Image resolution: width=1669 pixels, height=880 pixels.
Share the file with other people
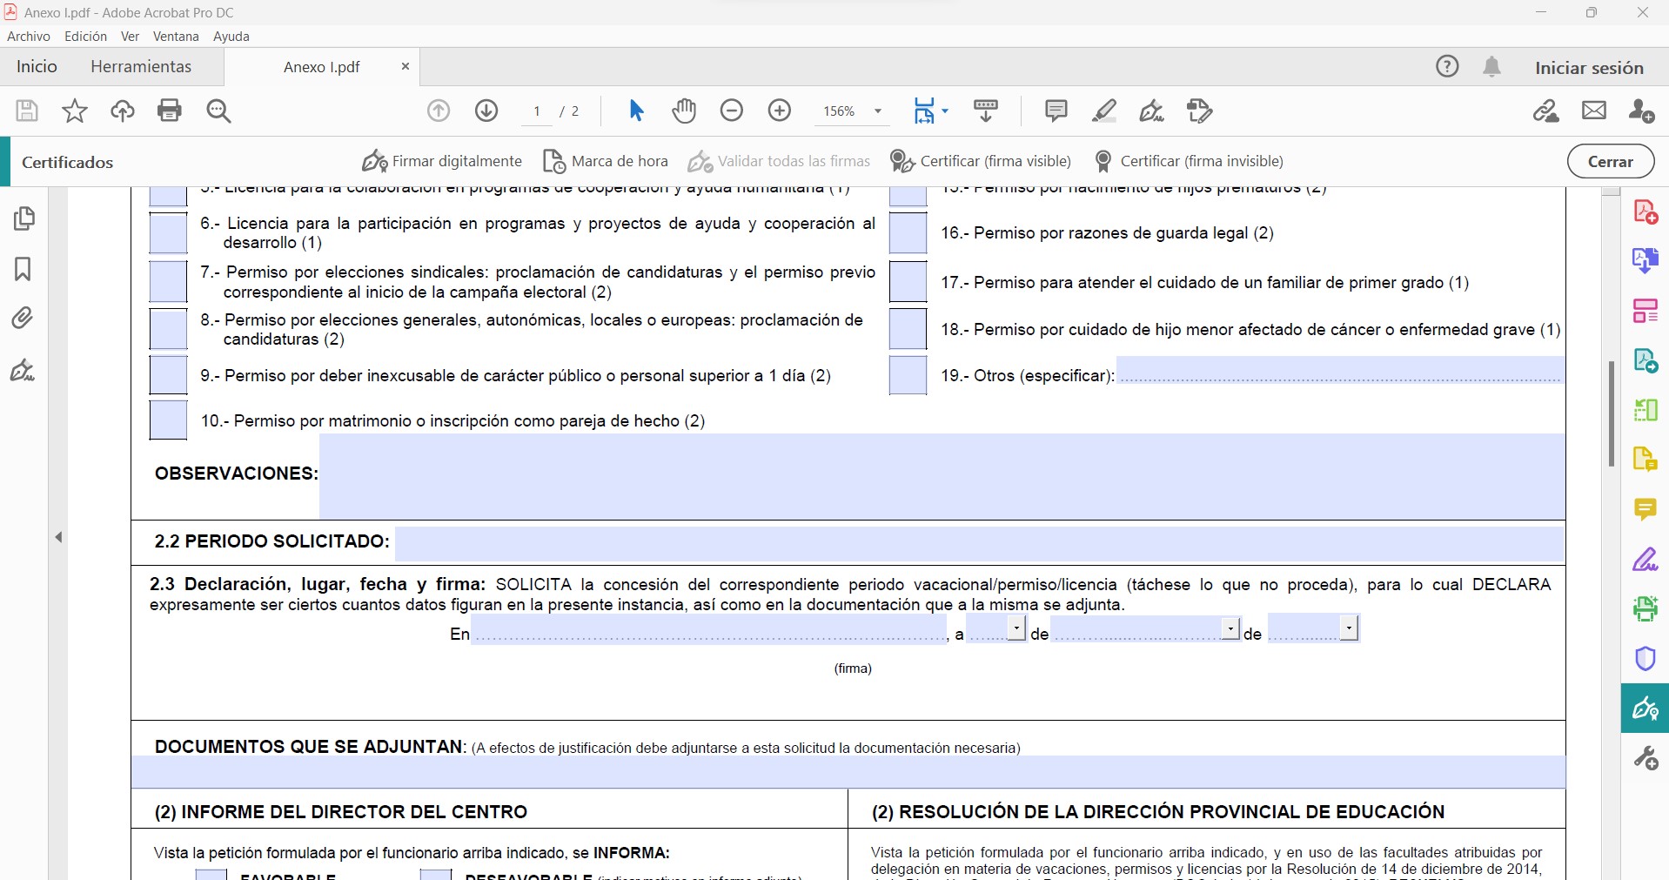pos(1641,111)
